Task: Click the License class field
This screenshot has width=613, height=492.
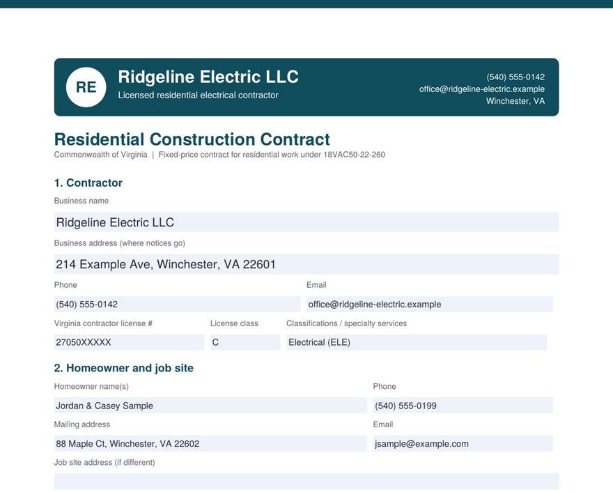Action: click(x=245, y=342)
